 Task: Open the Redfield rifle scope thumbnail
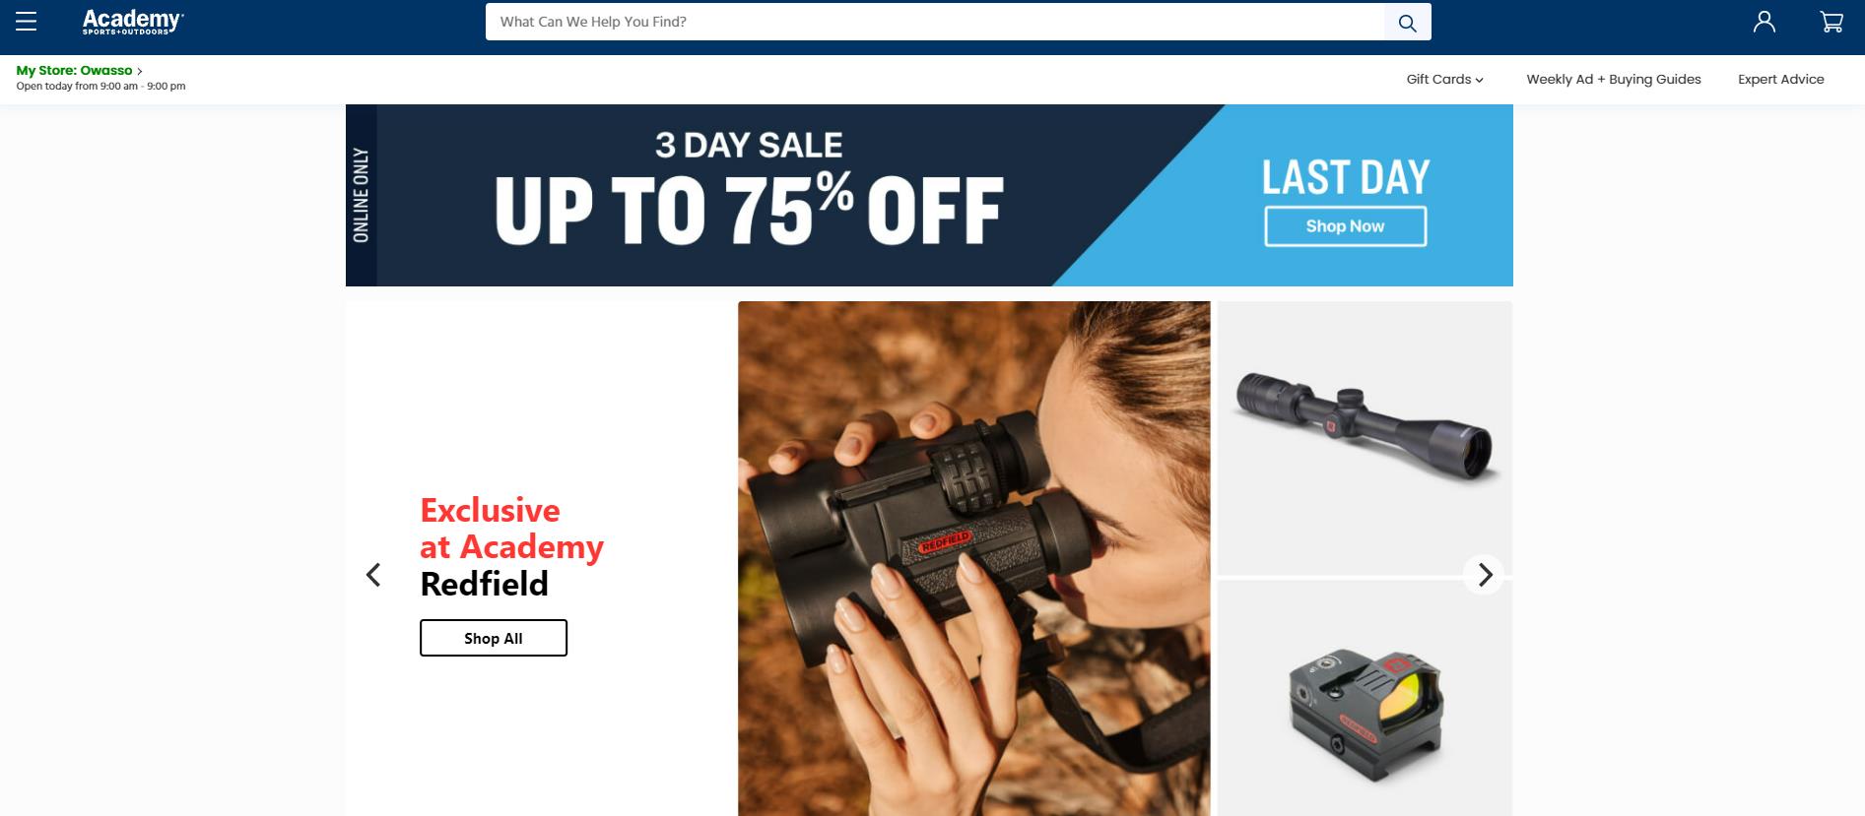pyautogui.click(x=1365, y=438)
